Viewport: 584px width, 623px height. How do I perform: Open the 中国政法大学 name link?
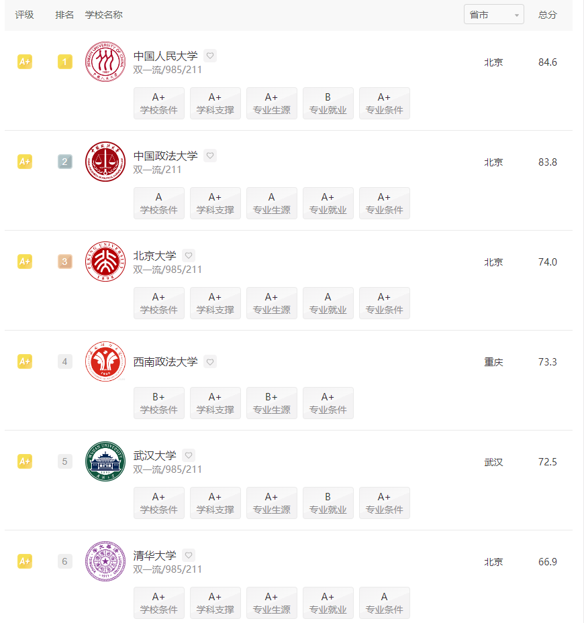point(166,156)
